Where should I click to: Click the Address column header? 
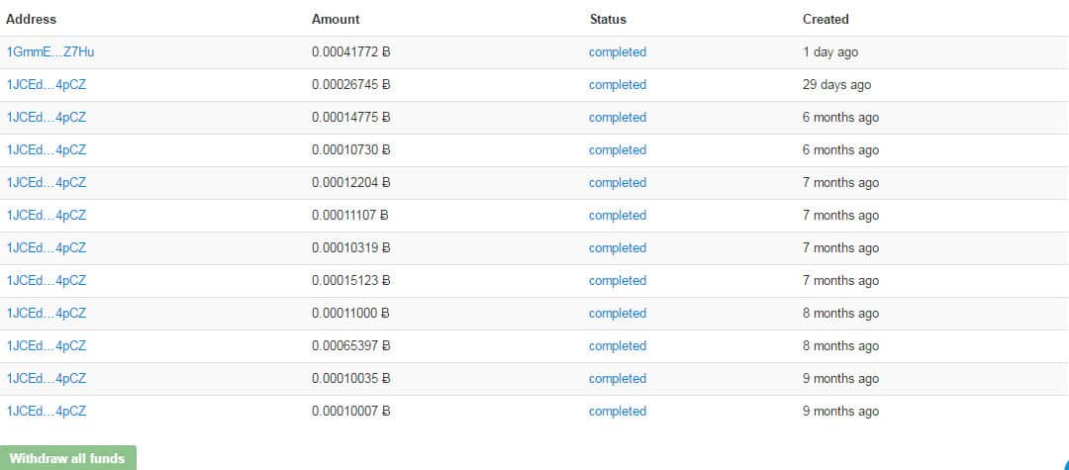pos(32,19)
